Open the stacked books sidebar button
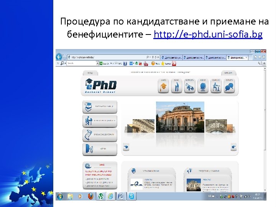This screenshot has height=207, width=276. pos(100,107)
